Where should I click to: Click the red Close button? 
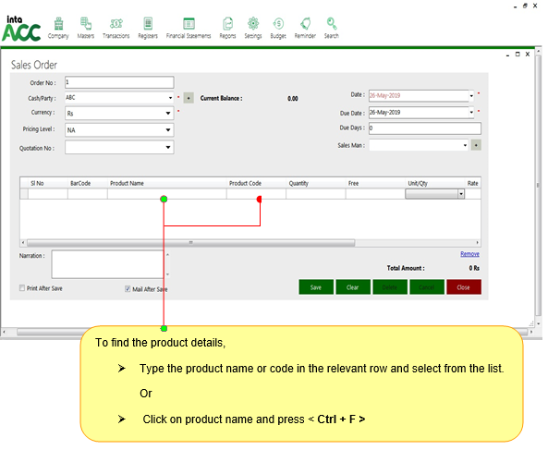click(463, 287)
